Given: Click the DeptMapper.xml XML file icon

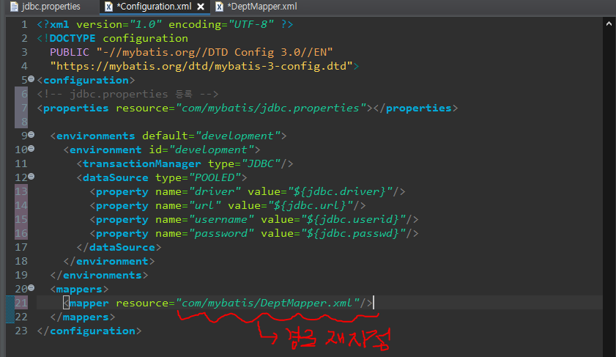Looking at the screenshot, I should [x=219, y=7].
